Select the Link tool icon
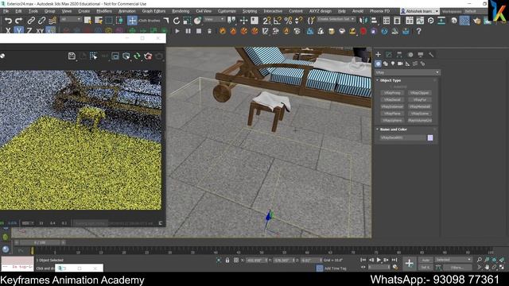The height and width of the screenshot is (286, 509). [31, 21]
